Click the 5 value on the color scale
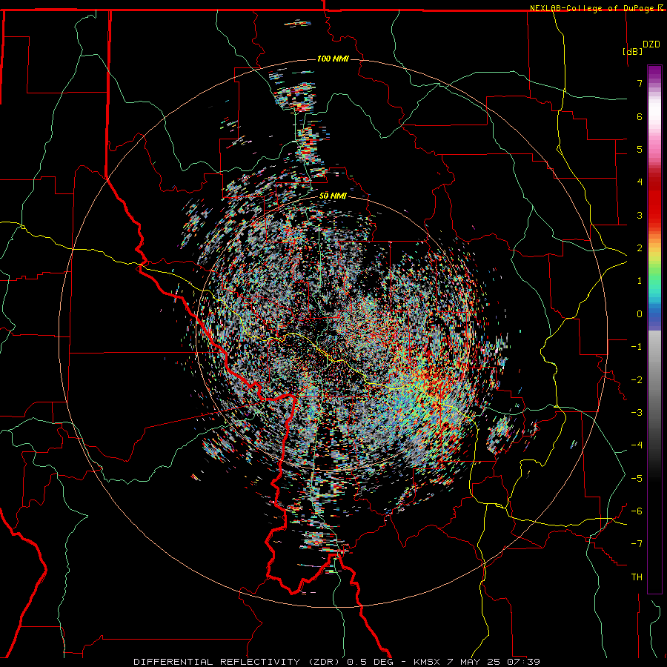The image size is (667, 667). point(640,149)
